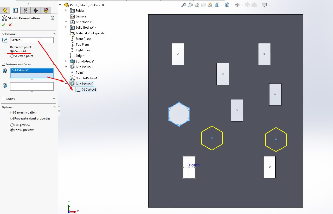The width and height of the screenshot is (333, 214).
Task: Open View Settings dropdown arrow
Action: coord(269,5)
